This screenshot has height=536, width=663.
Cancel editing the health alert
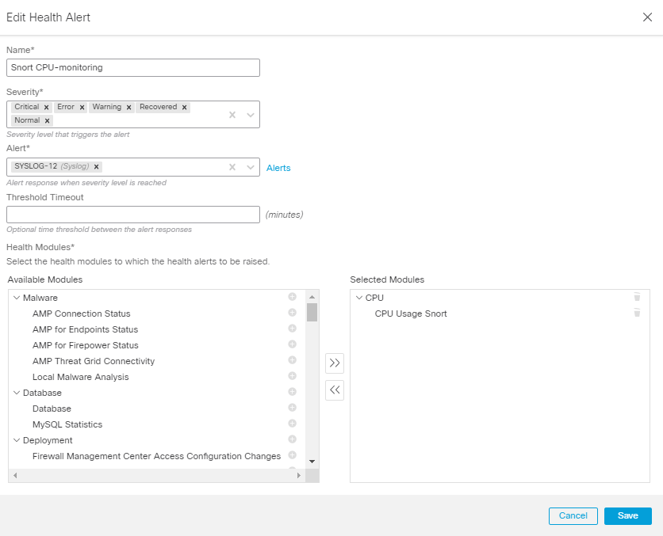573,515
